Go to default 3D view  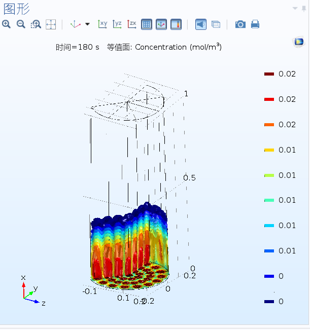click(x=76, y=24)
